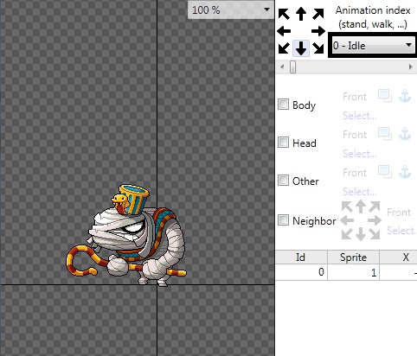Select the up-left direction arrow

click(284, 14)
